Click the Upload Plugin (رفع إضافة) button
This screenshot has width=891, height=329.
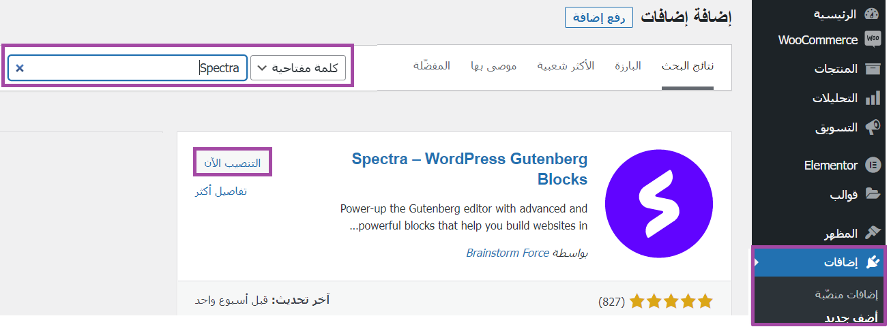pos(599,18)
